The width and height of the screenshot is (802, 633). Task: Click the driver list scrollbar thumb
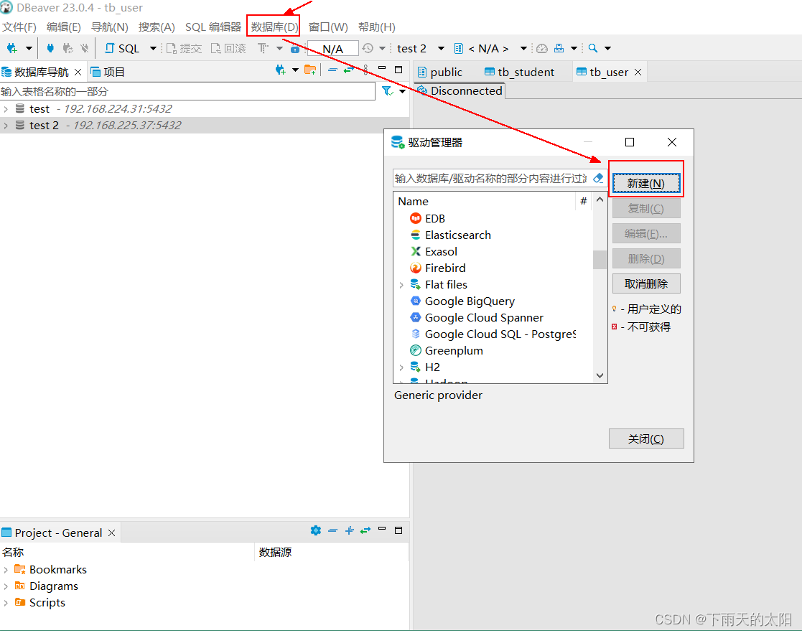(x=600, y=260)
